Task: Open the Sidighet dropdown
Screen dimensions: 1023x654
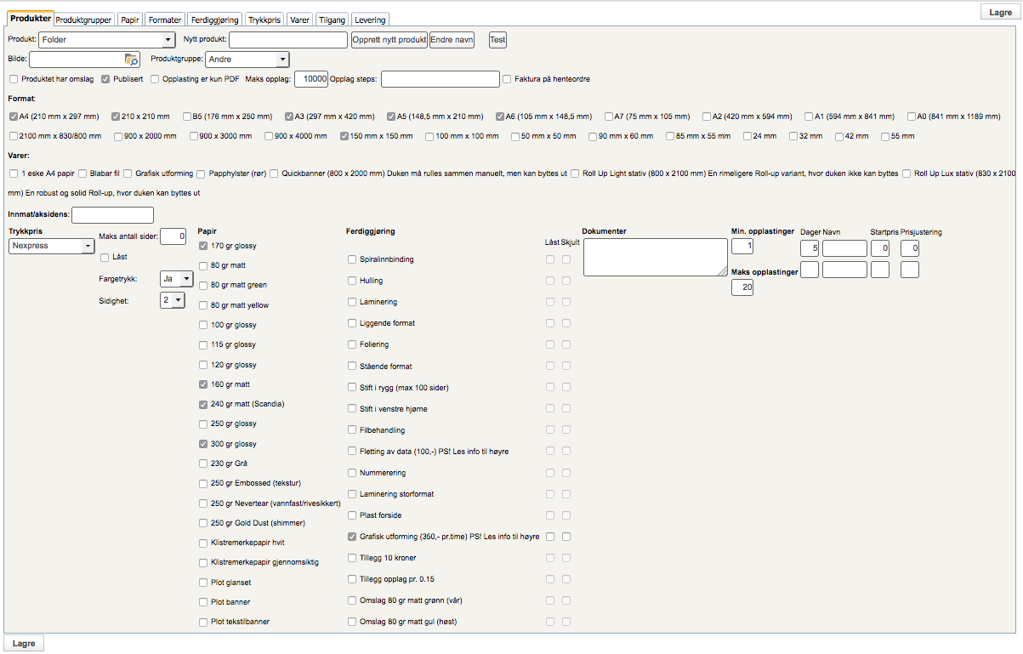Action: [x=173, y=300]
